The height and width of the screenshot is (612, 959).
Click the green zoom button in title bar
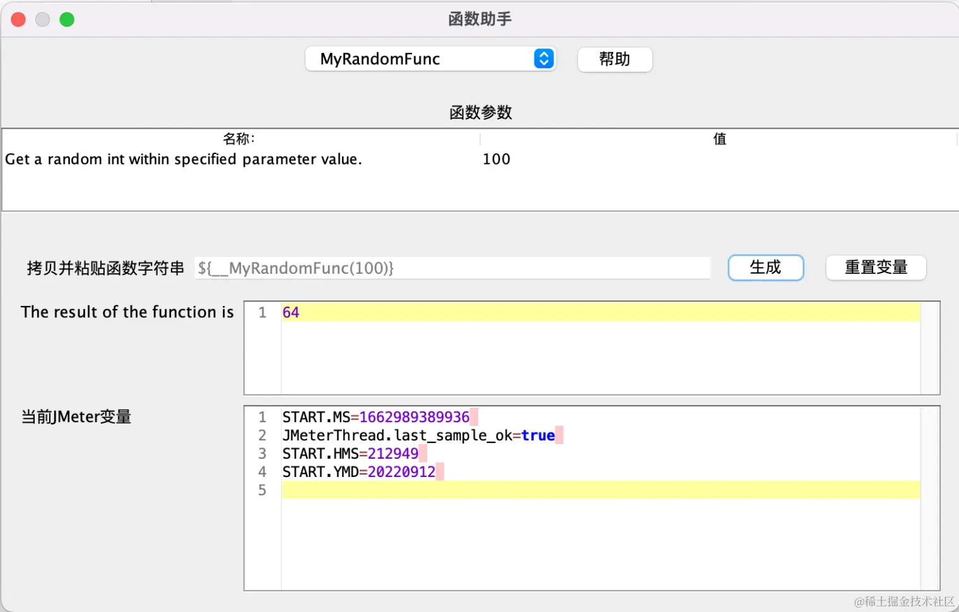(x=67, y=19)
